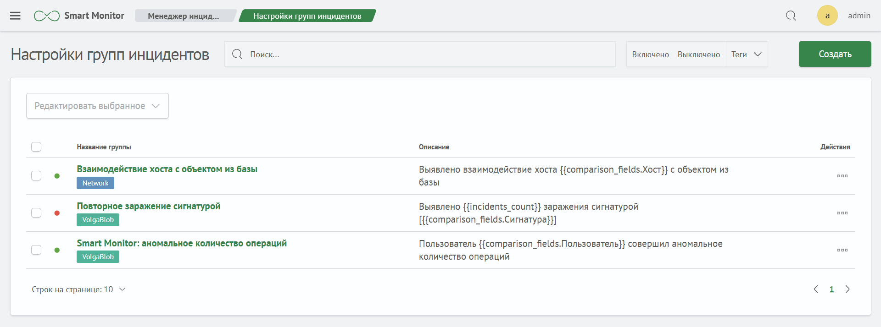Click the global search magnifier icon
This screenshot has height=327, width=881.
791,16
